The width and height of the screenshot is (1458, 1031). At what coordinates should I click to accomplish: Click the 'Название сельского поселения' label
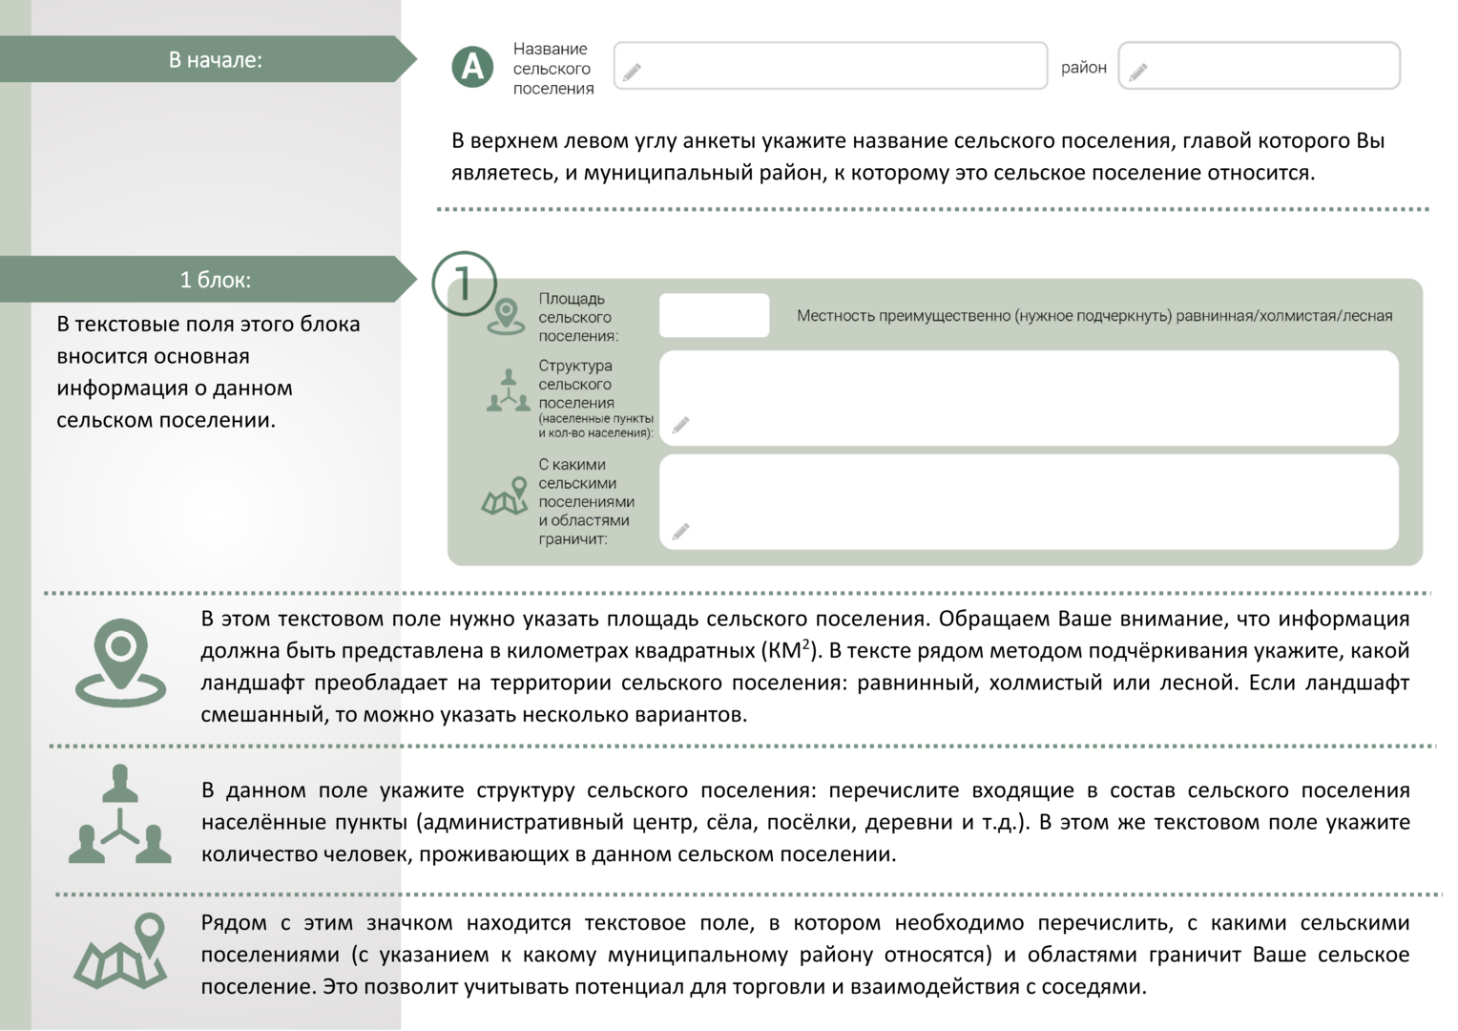point(553,69)
